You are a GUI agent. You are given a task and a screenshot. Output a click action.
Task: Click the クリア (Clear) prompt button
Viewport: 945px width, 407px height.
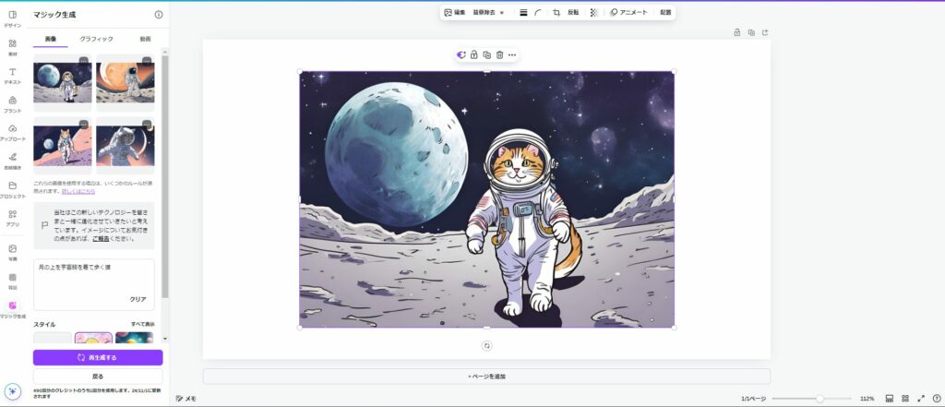coord(138,300)
